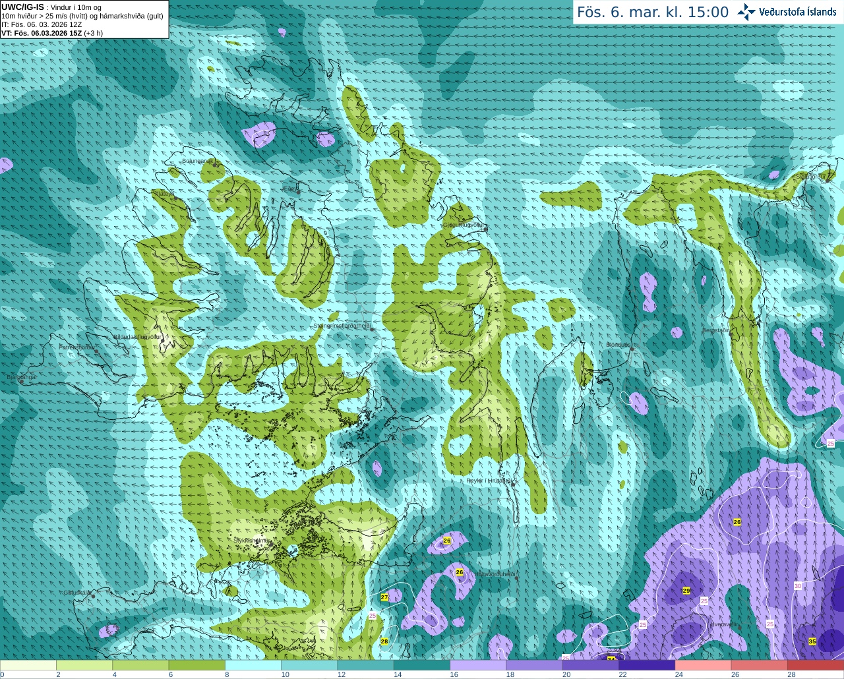Click the Flateyri station label
The image size is (844, 679).
tap(164, 194)
